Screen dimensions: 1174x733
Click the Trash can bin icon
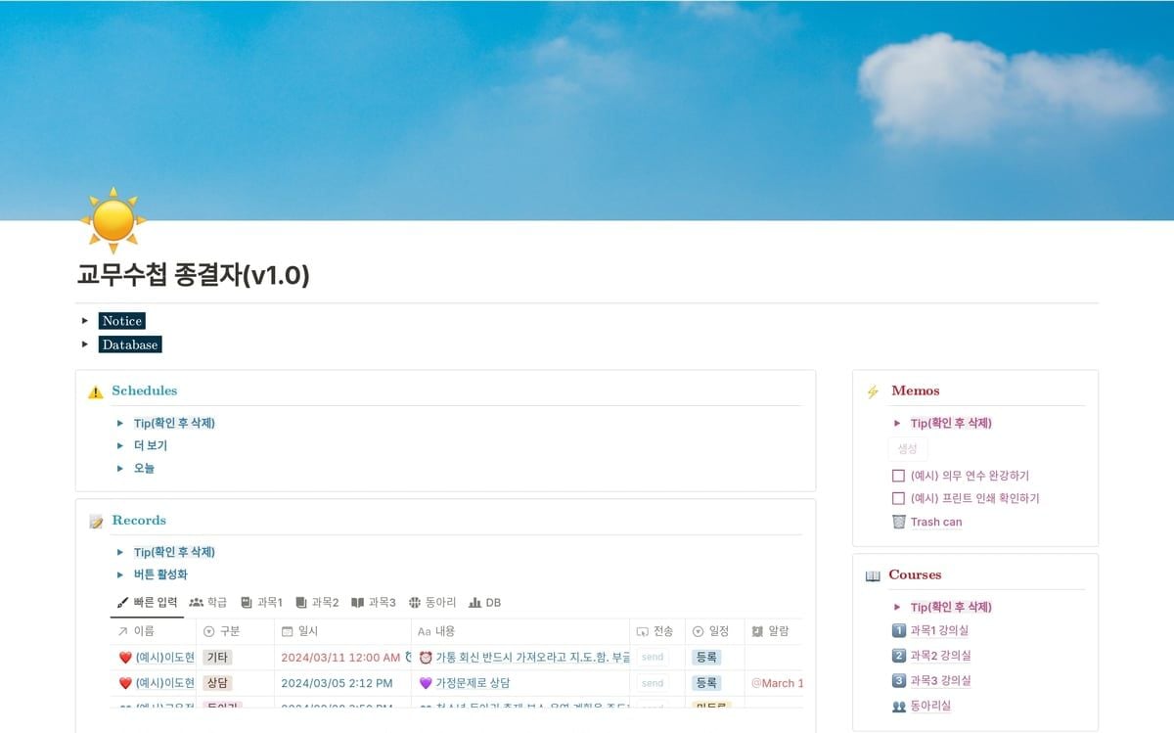(899, 522)
